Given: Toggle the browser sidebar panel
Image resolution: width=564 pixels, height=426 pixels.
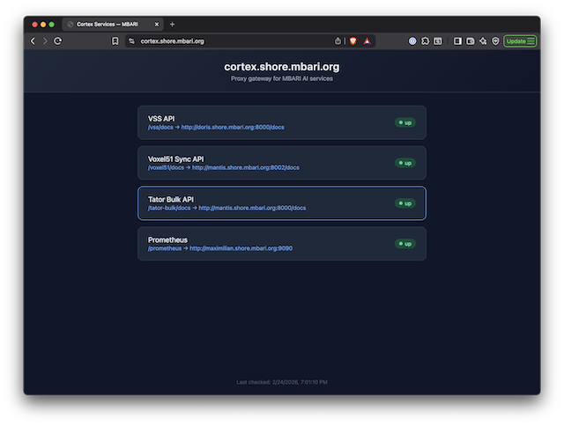Looking at the screenshot, I should (x=457, y=41).
